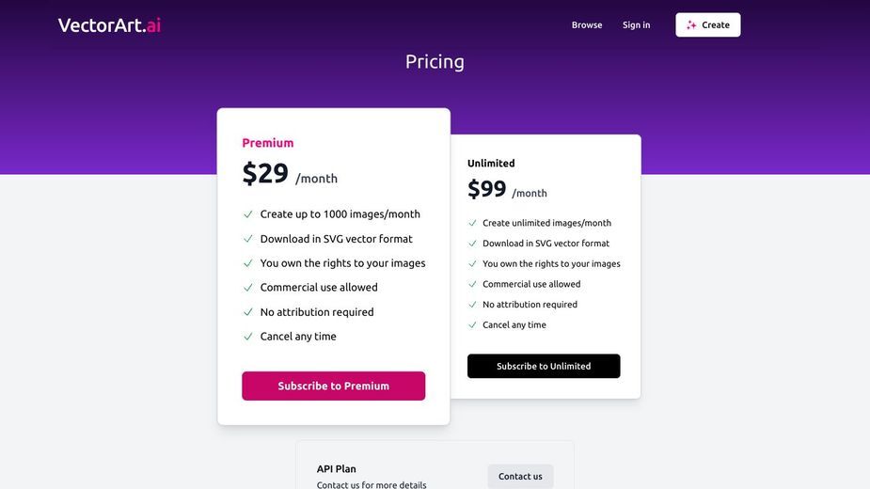
Task: Click the VectorArt.ai logo
Action: [x=109, y=25]
